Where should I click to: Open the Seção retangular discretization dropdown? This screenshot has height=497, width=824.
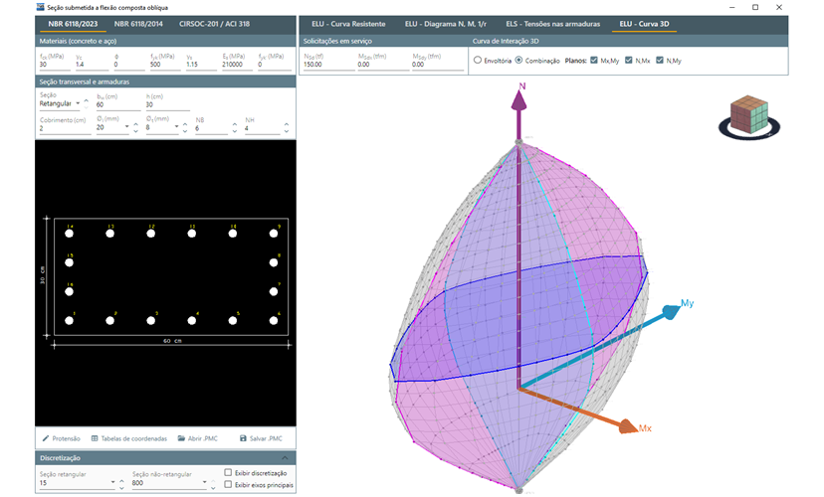(x=110, y=483)
